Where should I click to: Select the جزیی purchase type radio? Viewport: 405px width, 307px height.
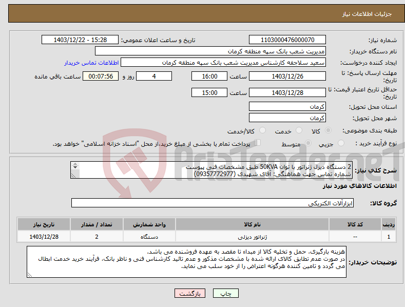(341, 143)
